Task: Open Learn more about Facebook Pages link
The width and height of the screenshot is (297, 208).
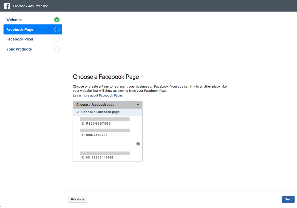Action: tap(98, 96)
